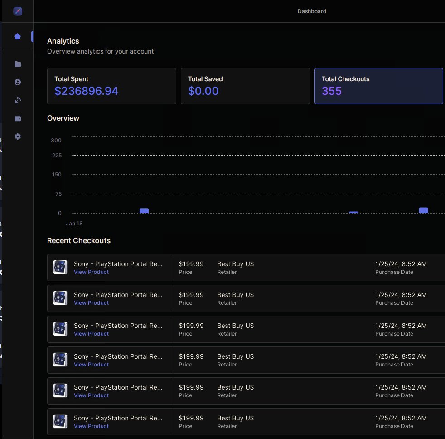Open the settings gear icon
The image size is (445, 439).
(18, 137)
